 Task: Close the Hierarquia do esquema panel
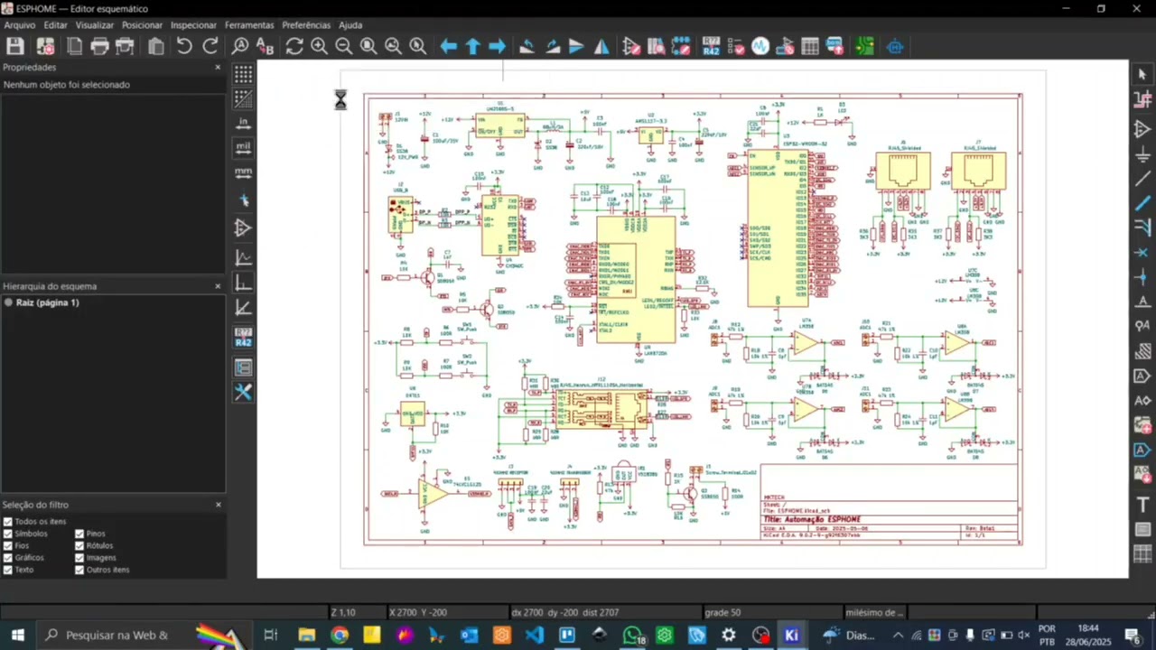click(218, 286)
